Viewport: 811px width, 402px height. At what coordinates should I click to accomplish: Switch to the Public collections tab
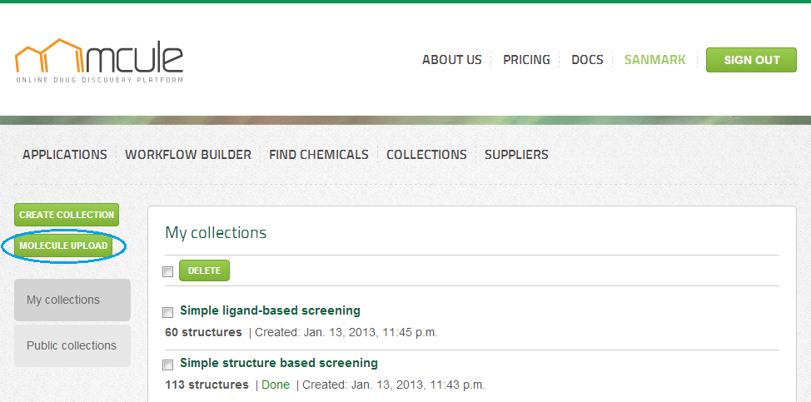[72, 345]
